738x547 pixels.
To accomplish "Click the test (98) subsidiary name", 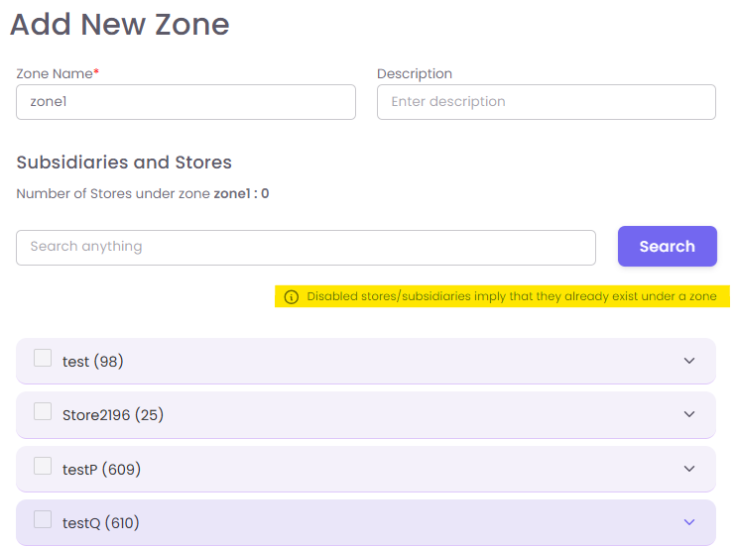I will pyautogui.click(x=92, y=362).
